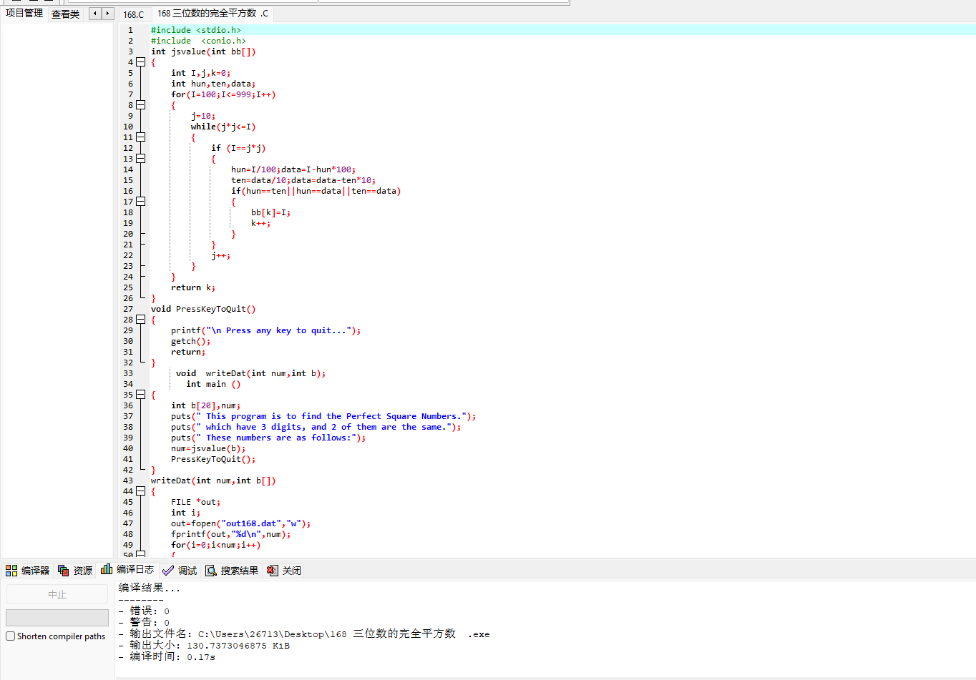Viewport: 976px width, 680px height.
Task: Collapse the while-loop fold at line 11
Action: pos(141,137)
